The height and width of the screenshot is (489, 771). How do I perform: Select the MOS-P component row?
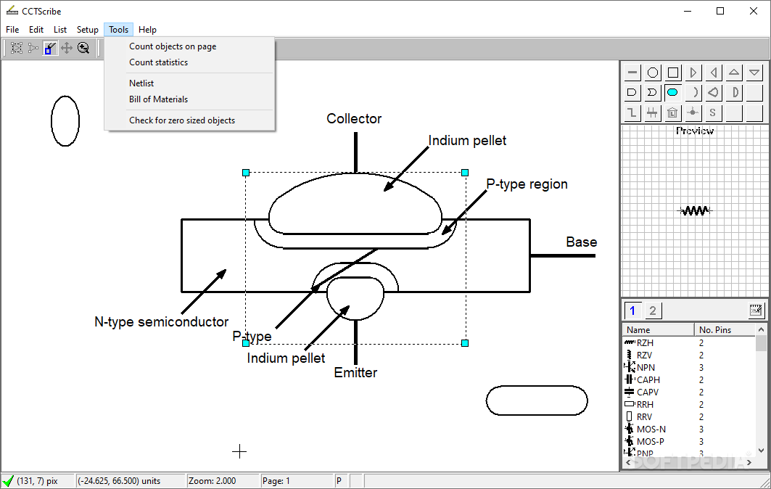[689, 441]
